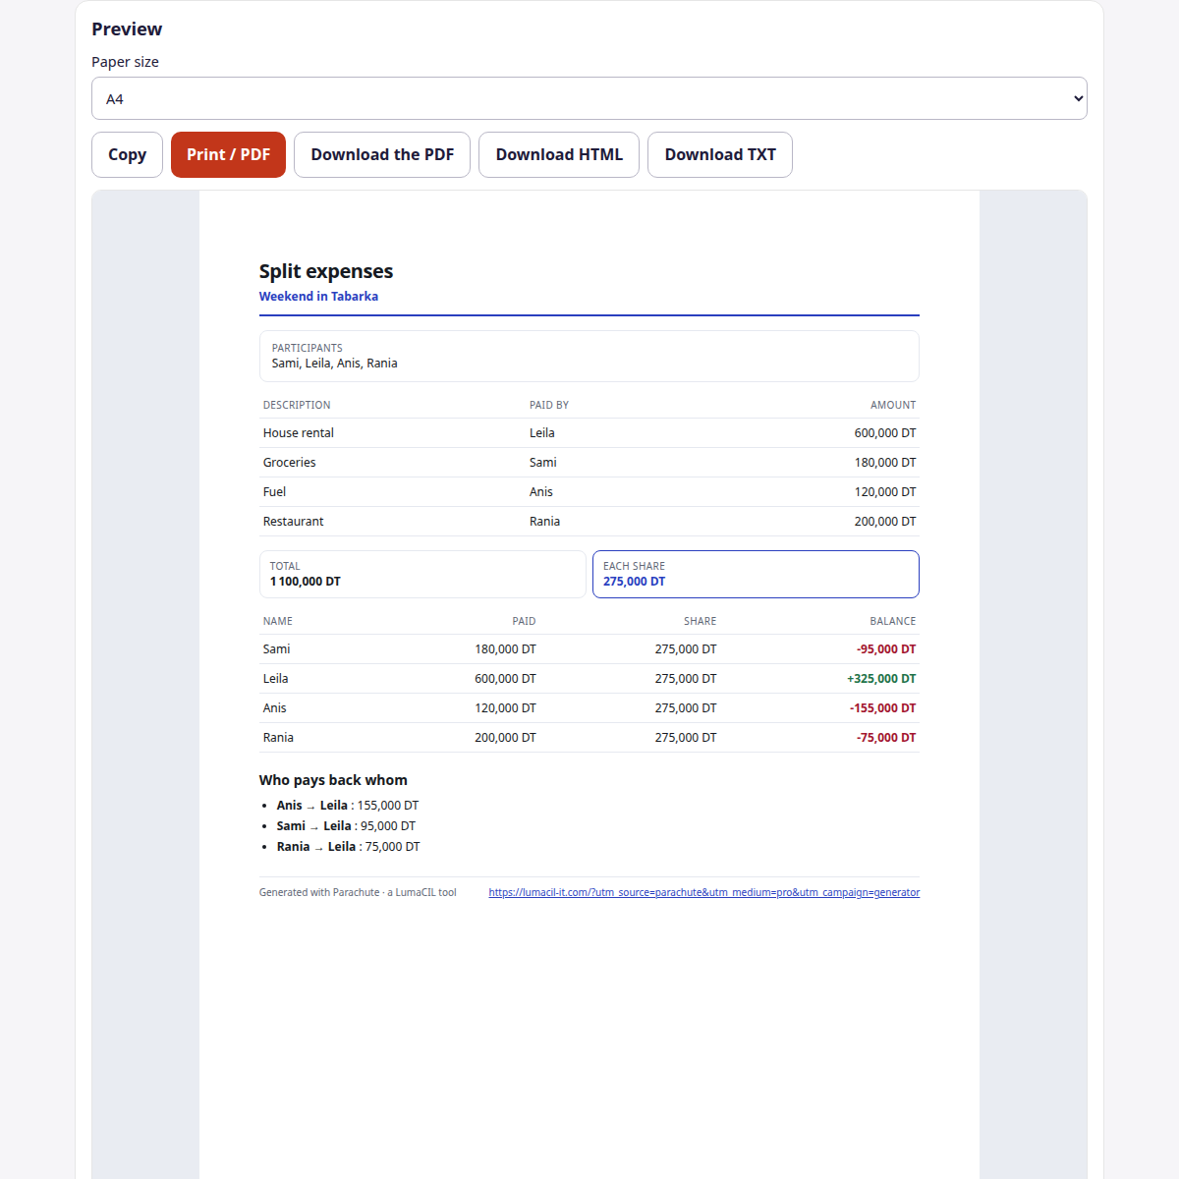1179x1179 pixels.
Task: Click the "DESCRIPTION" column header
Action: (x=297, y=405)
